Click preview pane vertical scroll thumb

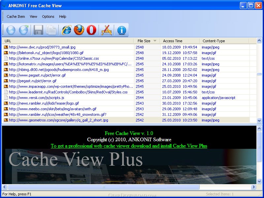pyautogui.click(x=259, y=147)
